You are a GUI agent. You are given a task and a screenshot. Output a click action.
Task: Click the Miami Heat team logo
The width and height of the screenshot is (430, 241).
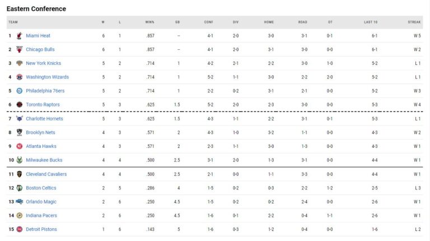pyautogui.click(x=20, y=36)
